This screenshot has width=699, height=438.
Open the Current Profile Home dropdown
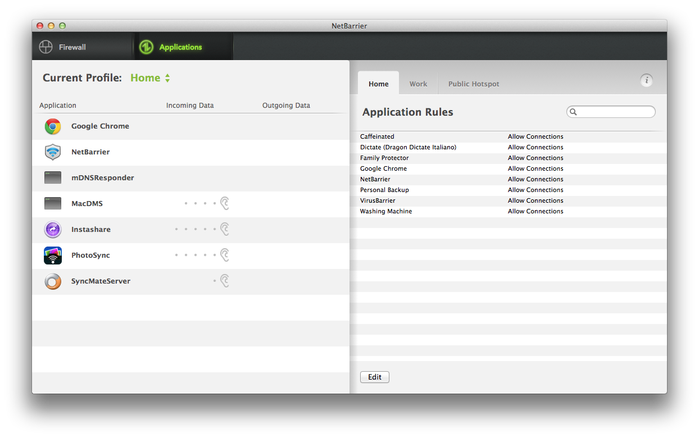150,78
